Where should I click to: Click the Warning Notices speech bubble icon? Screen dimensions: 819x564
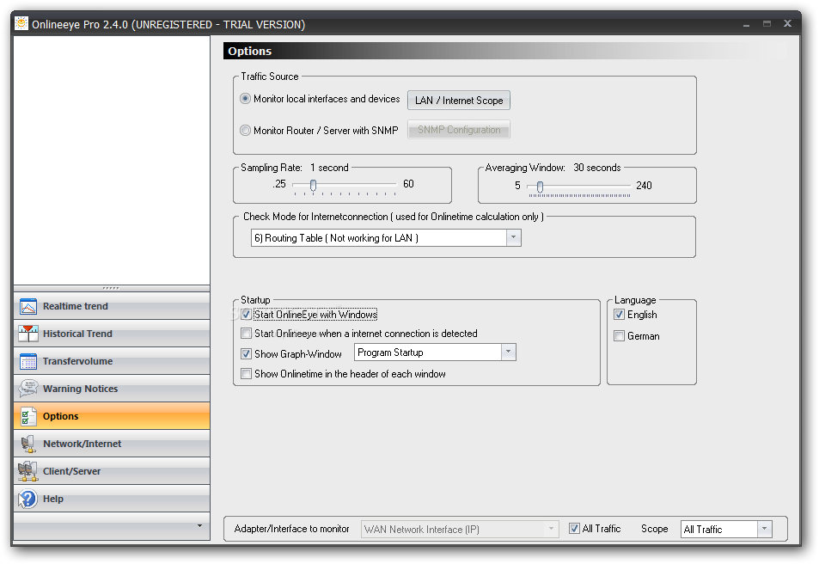click(28, 389)
